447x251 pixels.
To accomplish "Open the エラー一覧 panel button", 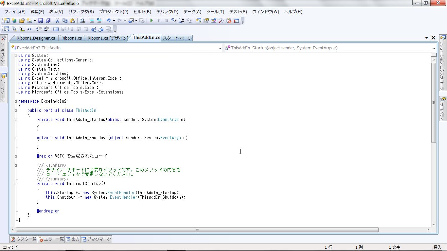I will pos(51,239).
